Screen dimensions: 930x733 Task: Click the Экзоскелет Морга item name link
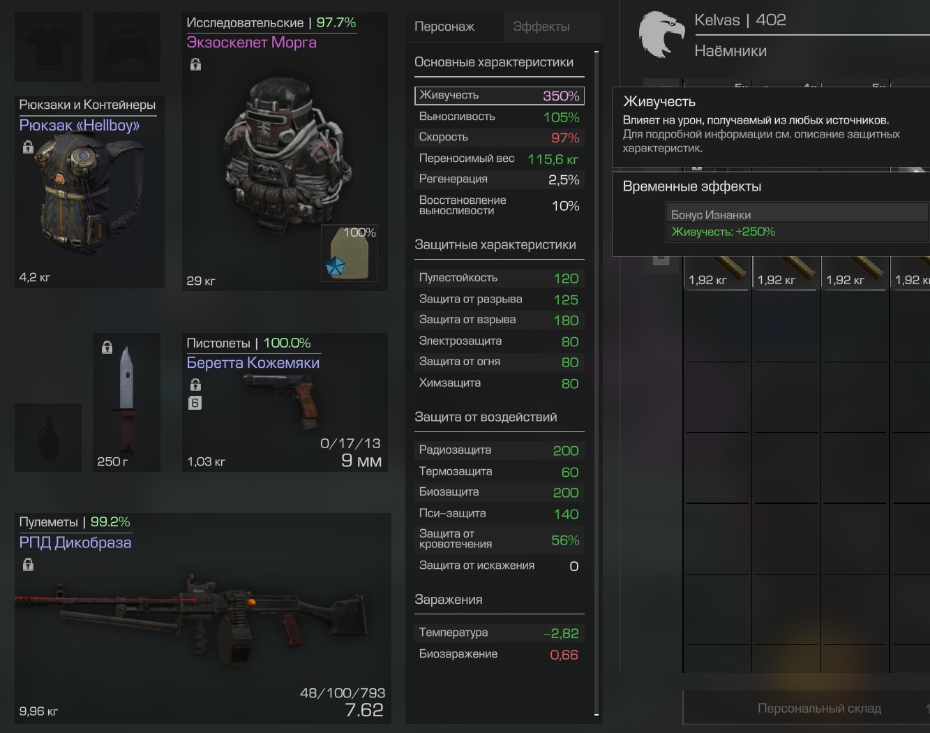[x=252, y=43]
